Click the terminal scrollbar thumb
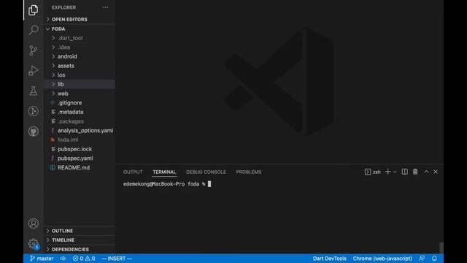The height and width of the screenshot is (263, 467). (441, 248)
